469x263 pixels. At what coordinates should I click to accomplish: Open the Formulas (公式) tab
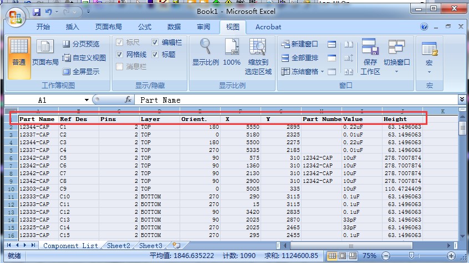pyautogui.click(x=145, y=27)
